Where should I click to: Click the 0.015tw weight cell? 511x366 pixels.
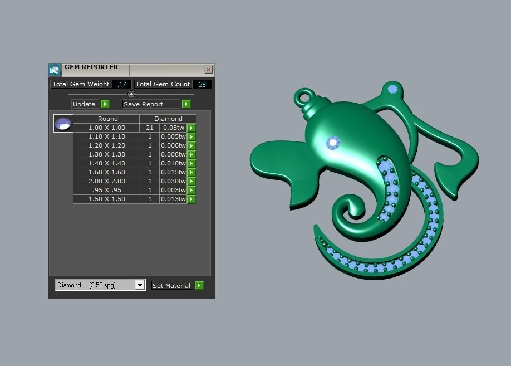pyautogui.click(x=173, y=172)
